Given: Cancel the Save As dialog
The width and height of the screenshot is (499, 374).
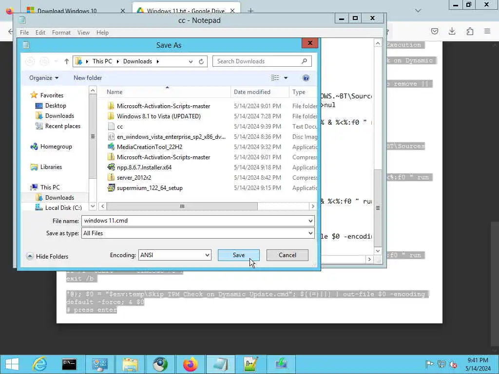Looking at the screenshot, I should click(287, 255).
